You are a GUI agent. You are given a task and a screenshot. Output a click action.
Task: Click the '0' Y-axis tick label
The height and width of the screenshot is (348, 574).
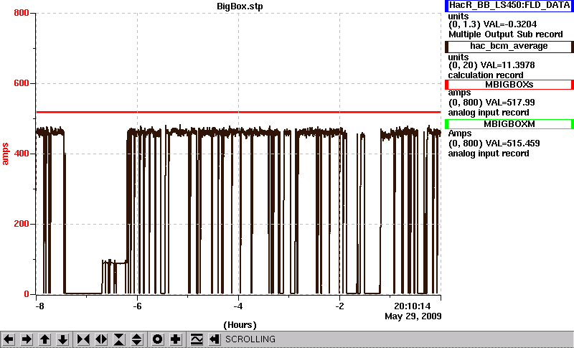[27, 294]
